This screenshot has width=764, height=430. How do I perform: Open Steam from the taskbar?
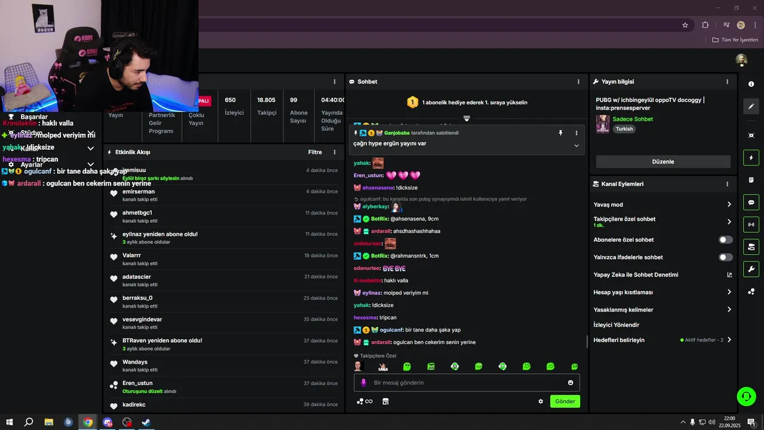pyautogui.click(x=146, y=422)
